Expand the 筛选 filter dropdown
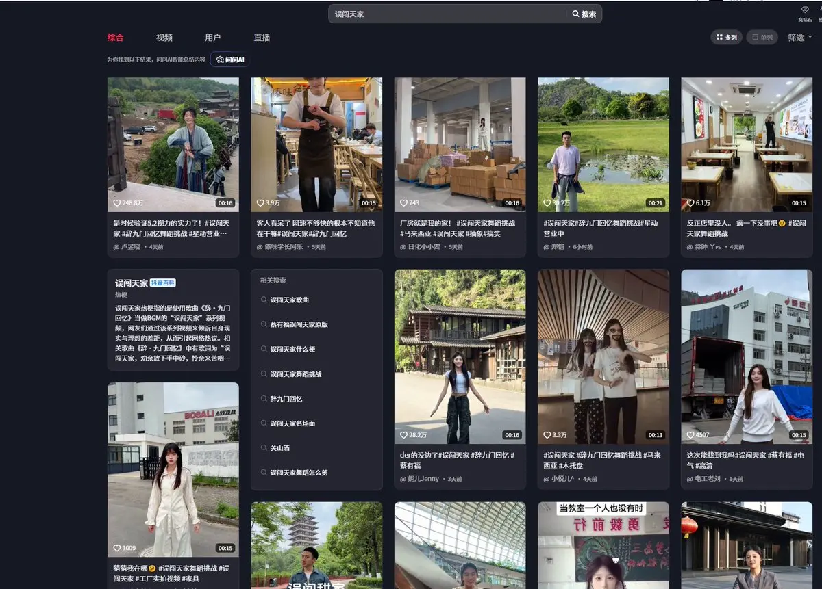The image size is (822, 589). (799, 38)
